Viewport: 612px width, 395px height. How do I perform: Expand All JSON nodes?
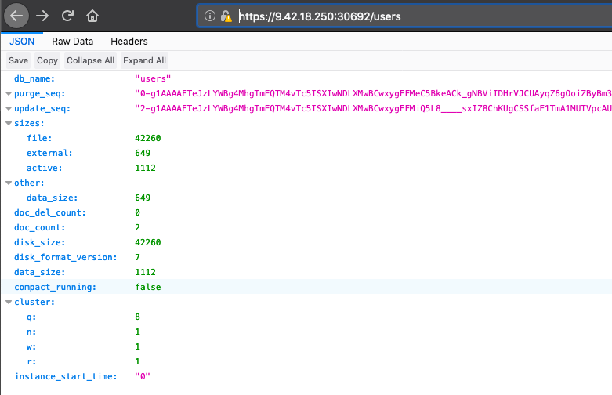point(144,60)
